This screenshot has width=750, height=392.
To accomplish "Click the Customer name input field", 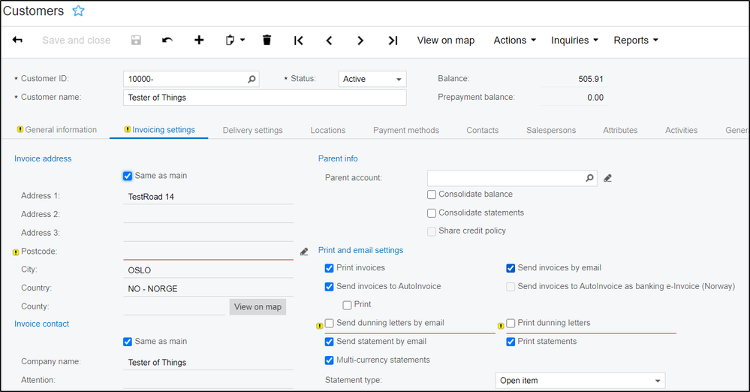I will coord(264,98).
